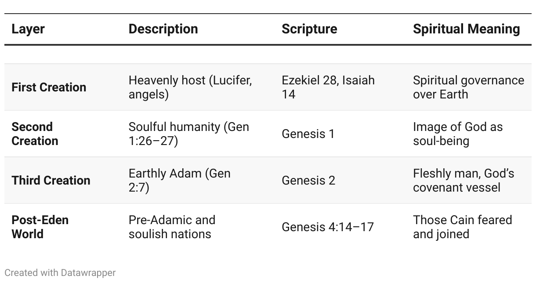Open the "Created with Datawrapper" link
Image resolution: width=536 pixels, height=283 pixels.
(60, 272)
